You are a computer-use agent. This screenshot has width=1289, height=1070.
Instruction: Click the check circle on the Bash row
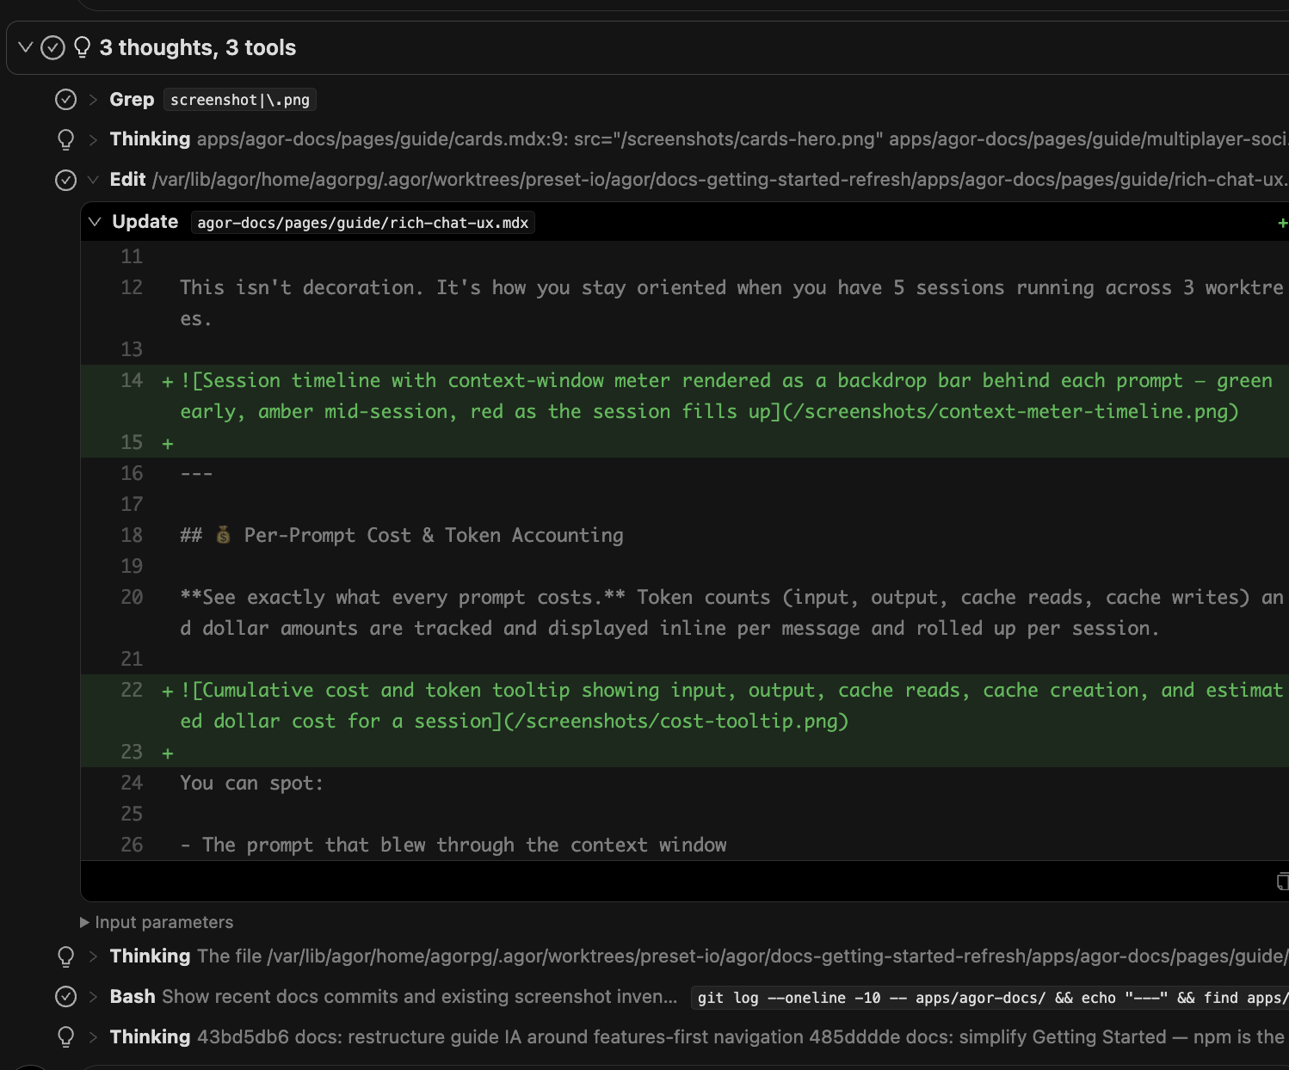(66, 997)
